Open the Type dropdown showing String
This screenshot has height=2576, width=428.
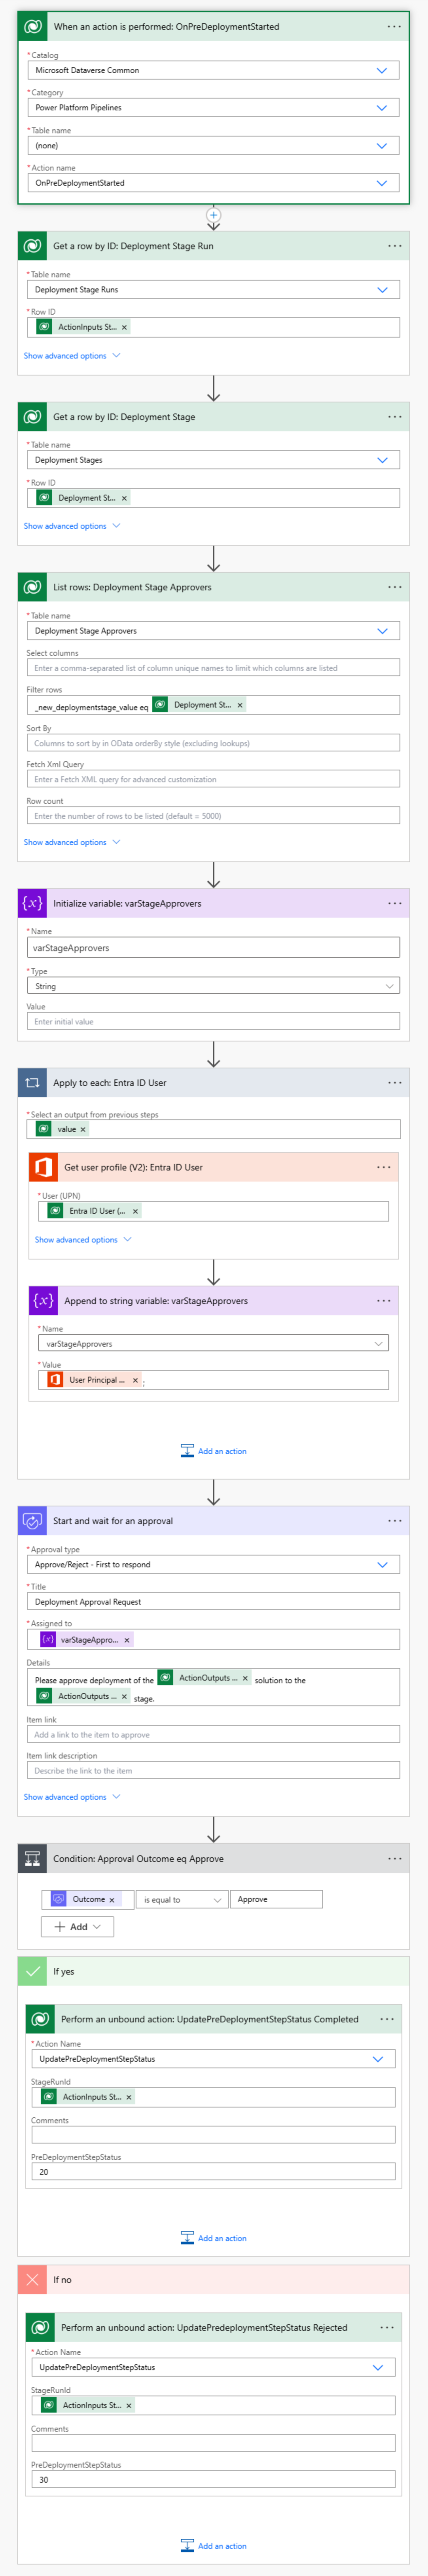[x=213, y=986]
